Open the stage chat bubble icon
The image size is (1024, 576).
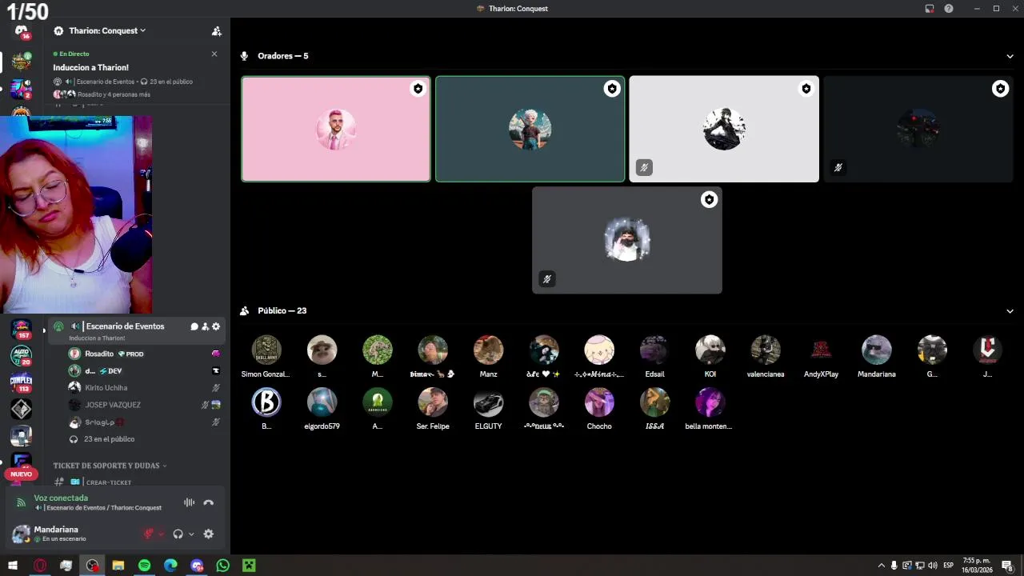[194, 326]
